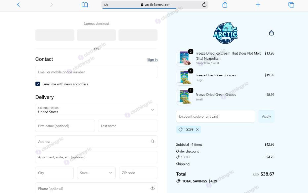This screenshot has width=308, height=193.
Task: Click the $38.67 total amount
Action: click(x=267, y=174)
